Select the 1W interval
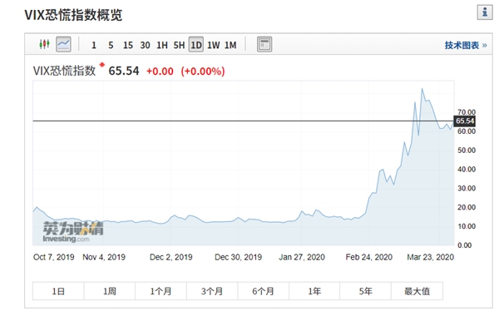 point(214,45)
